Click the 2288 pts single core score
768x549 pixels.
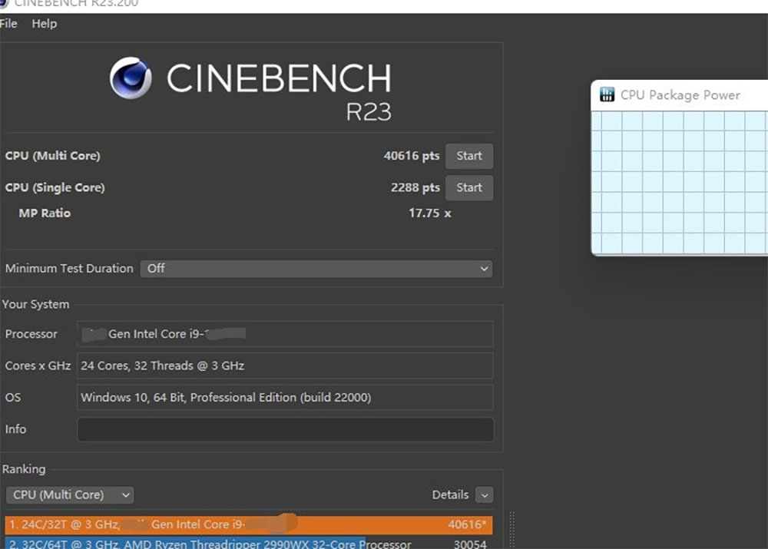coord(415,187)
